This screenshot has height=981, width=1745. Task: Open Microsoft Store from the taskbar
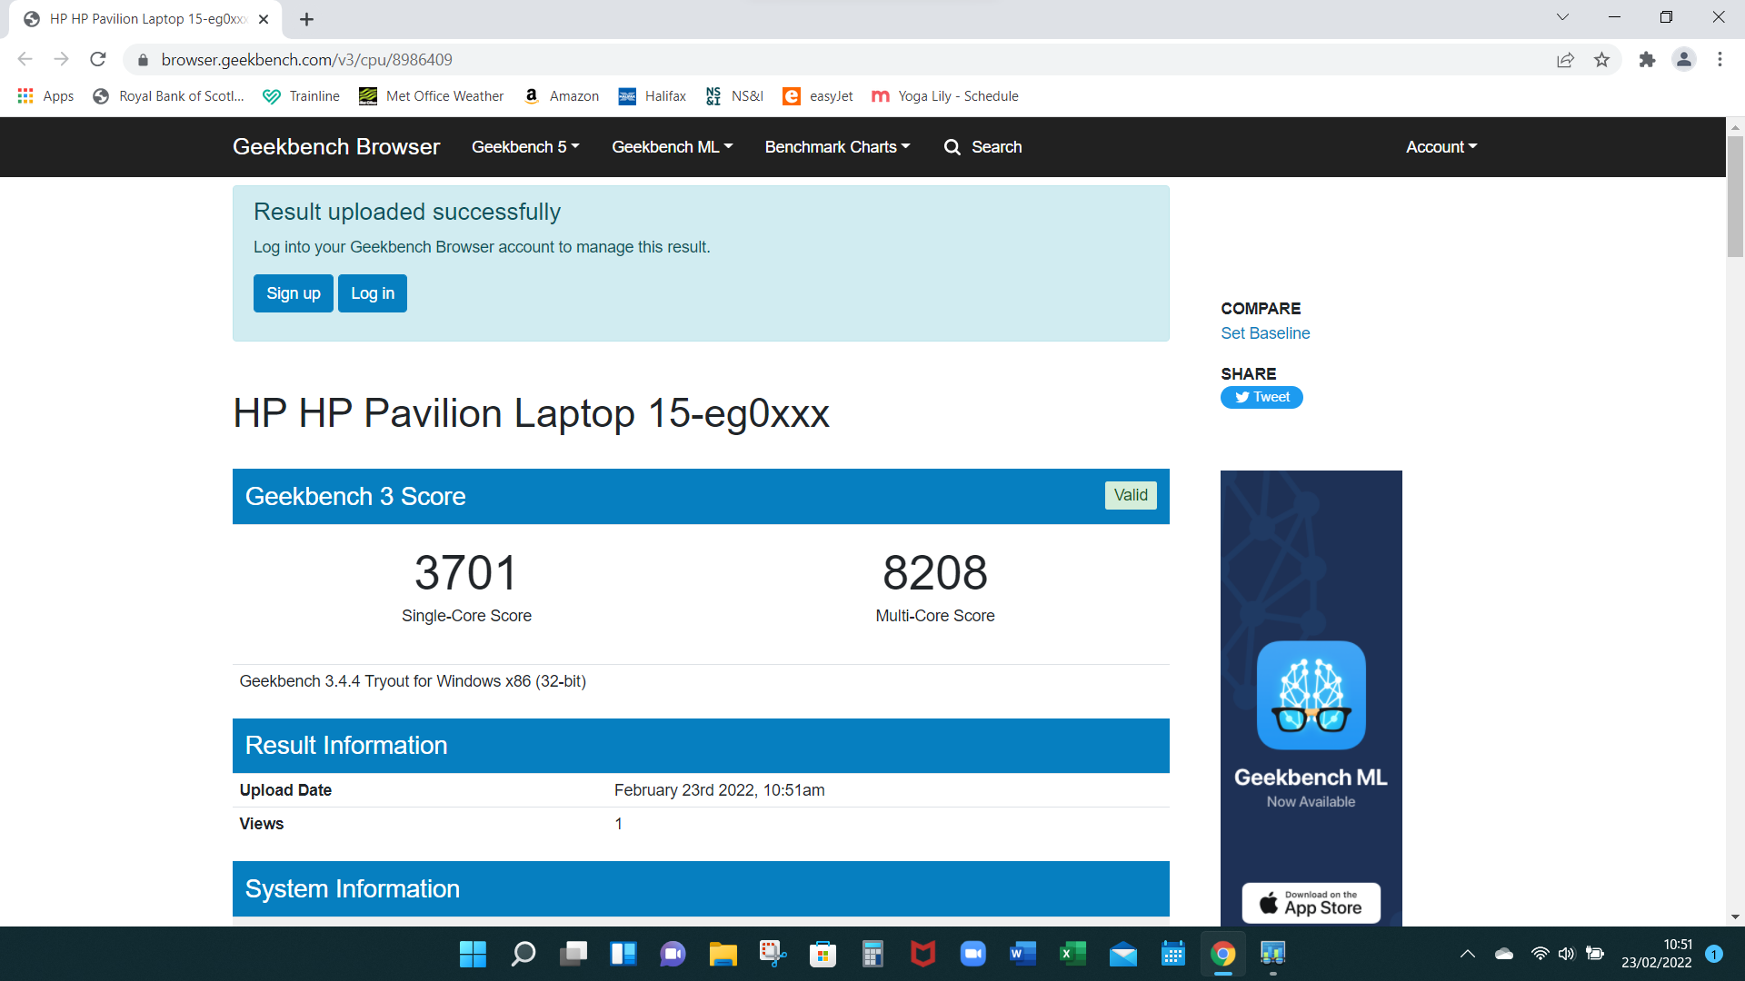(823, 954)
